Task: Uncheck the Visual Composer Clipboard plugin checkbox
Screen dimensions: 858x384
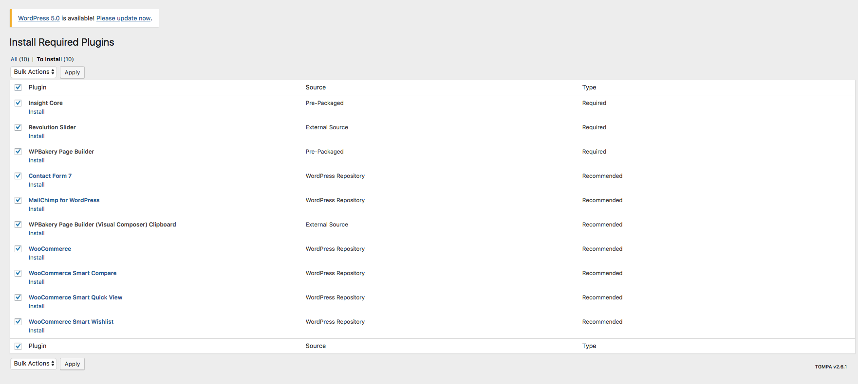Action: tap(18, 225)
